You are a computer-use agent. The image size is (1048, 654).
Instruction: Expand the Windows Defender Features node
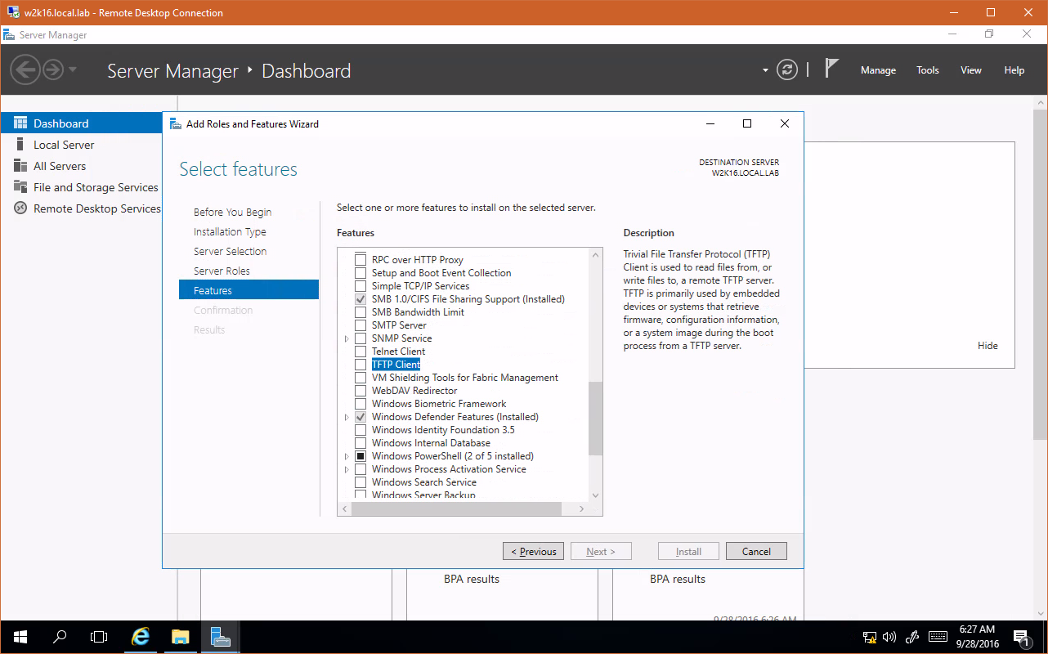click(x=347, y=417)
